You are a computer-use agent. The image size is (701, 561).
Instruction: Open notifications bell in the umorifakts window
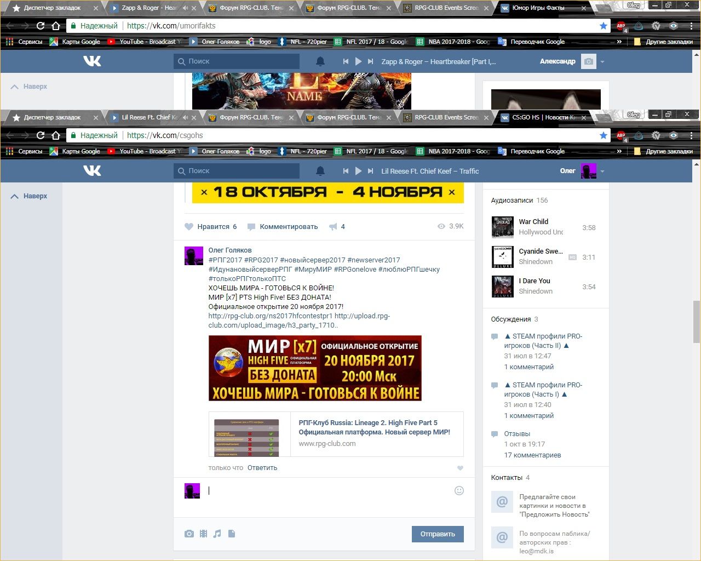pyautogui.click(x=320, y=61)
